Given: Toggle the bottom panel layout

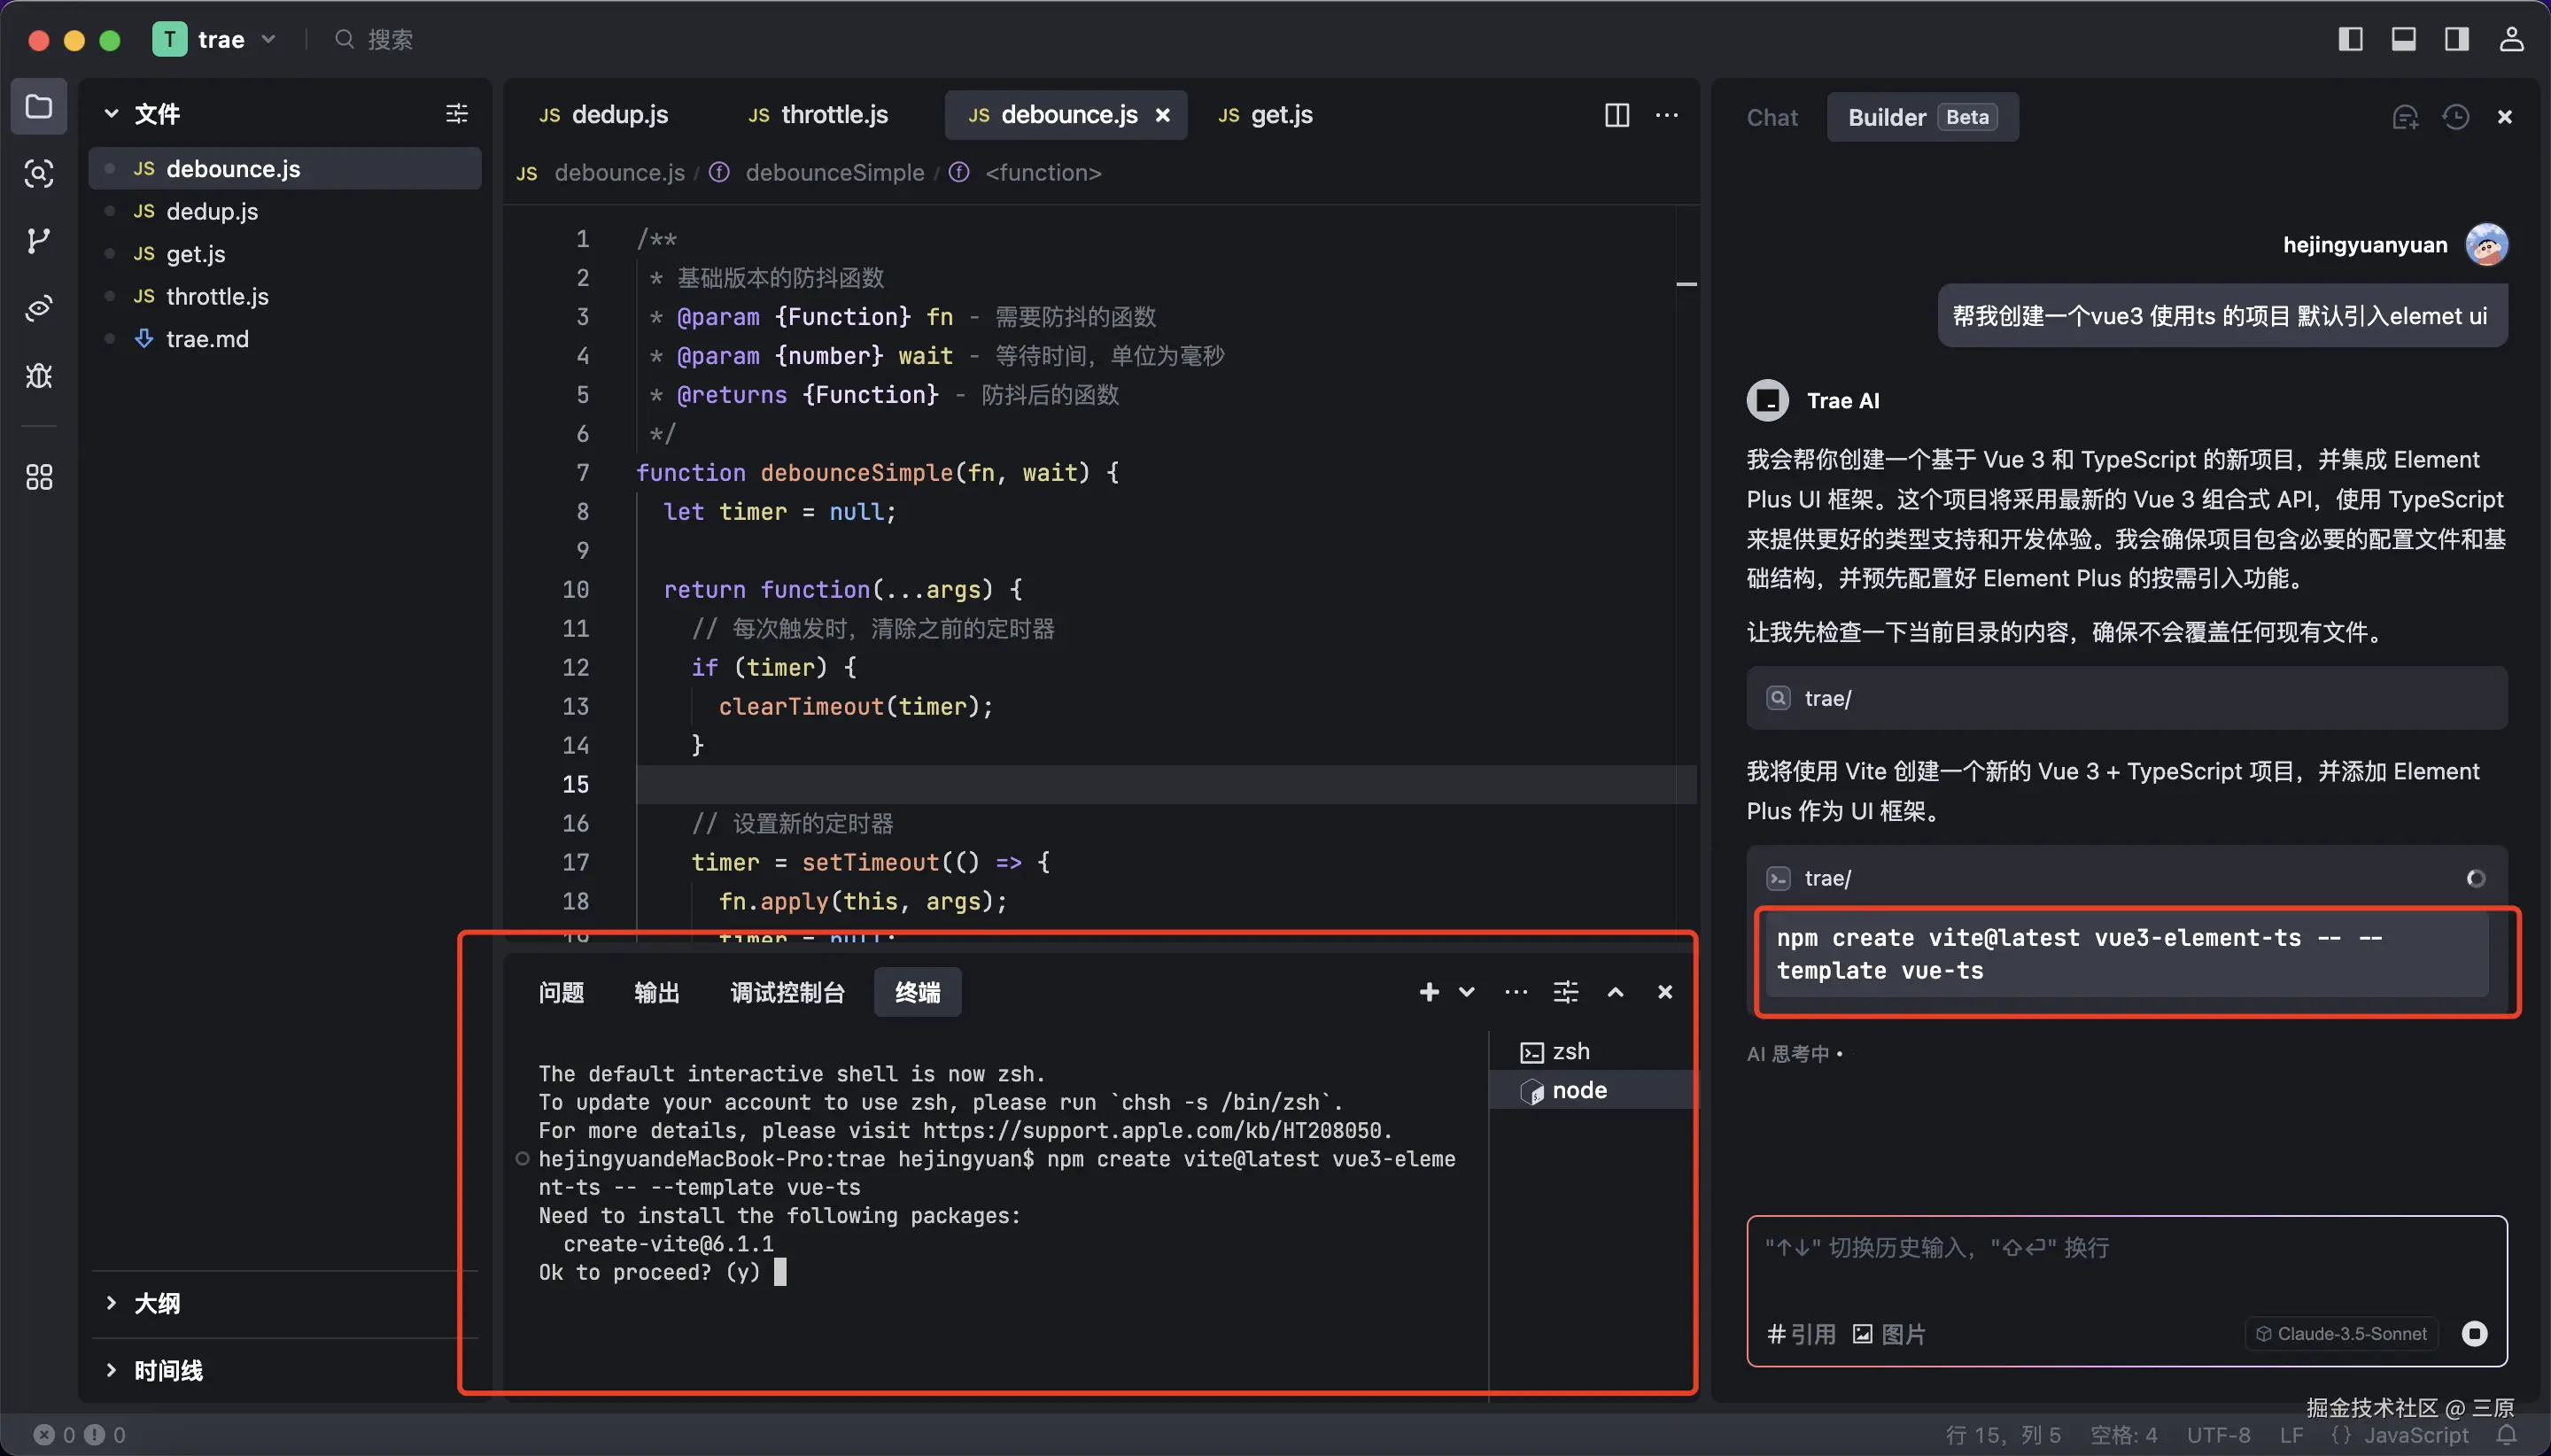Looking at the screenshot, I should tap(2403, 39).
